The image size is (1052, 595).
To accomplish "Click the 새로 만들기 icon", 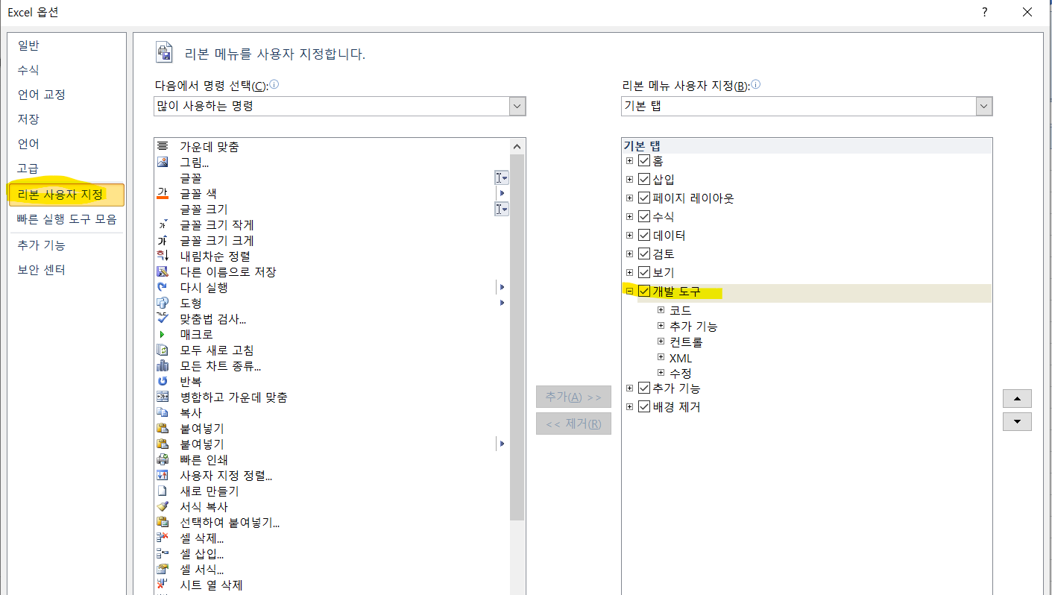I will [x=163, y=491].
